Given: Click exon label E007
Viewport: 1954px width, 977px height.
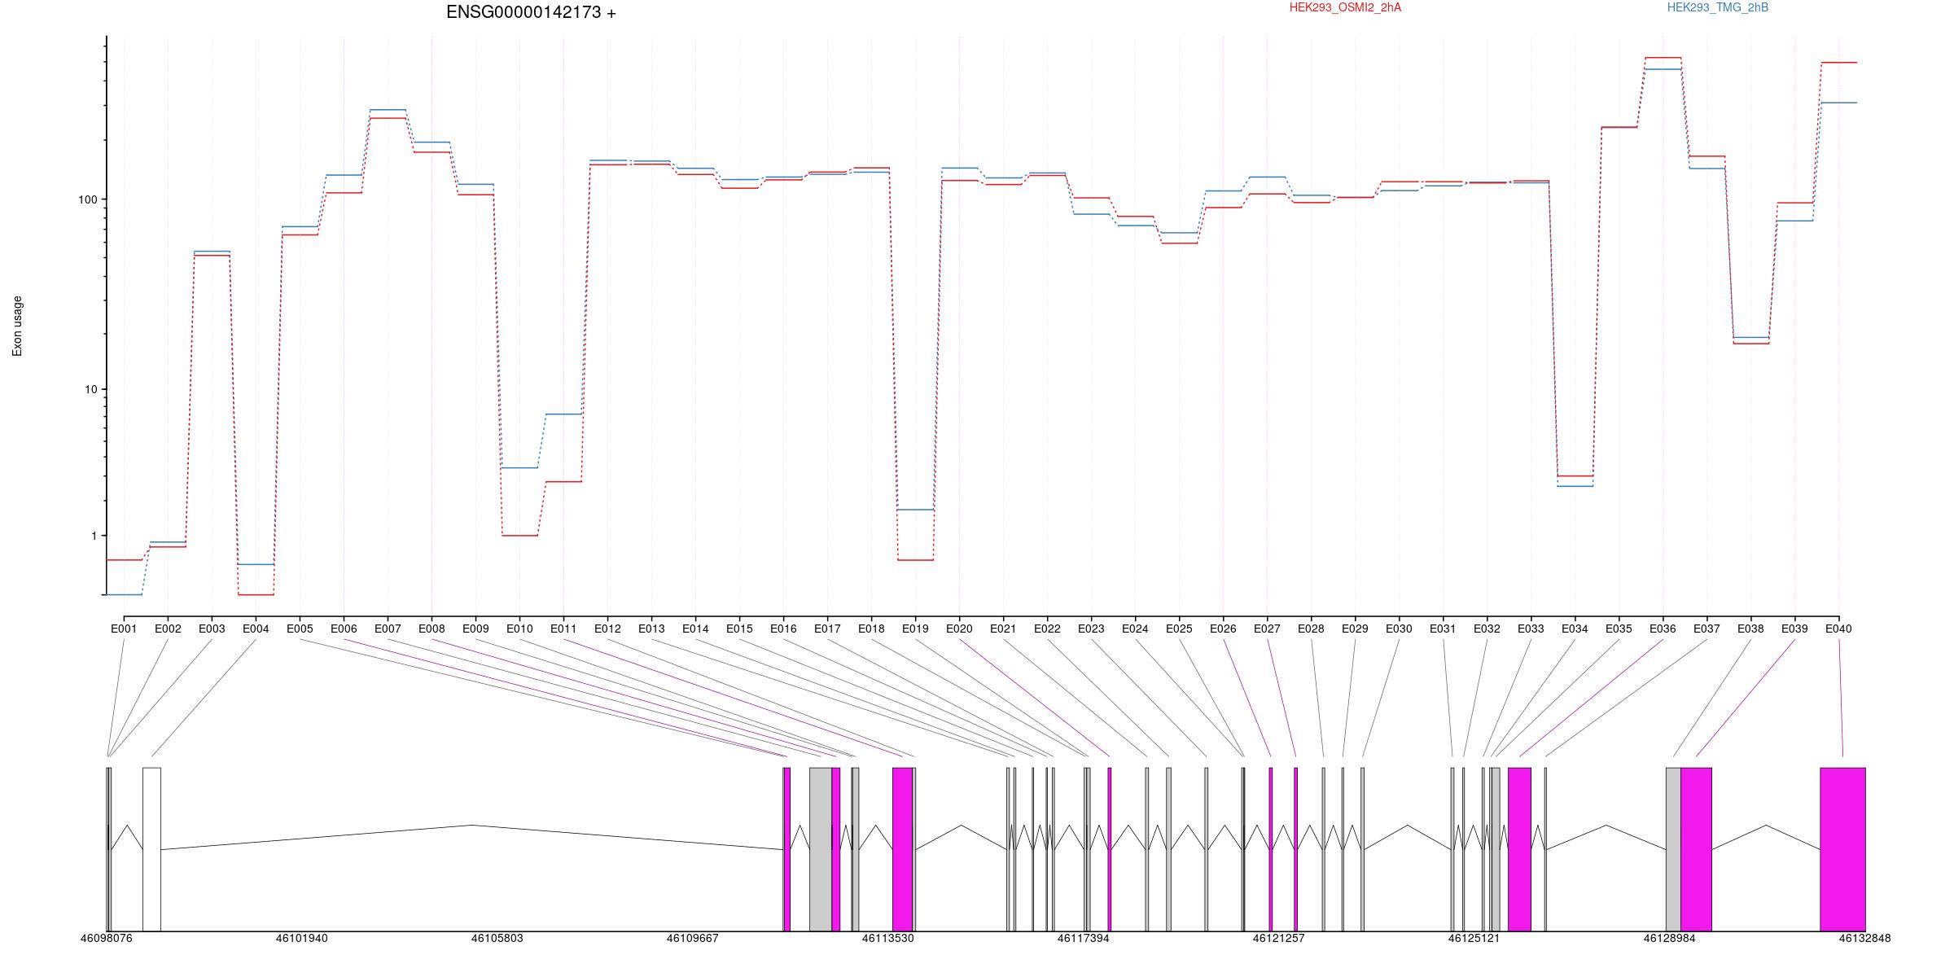Looking at the screenshot, I should tap(388, 629).
